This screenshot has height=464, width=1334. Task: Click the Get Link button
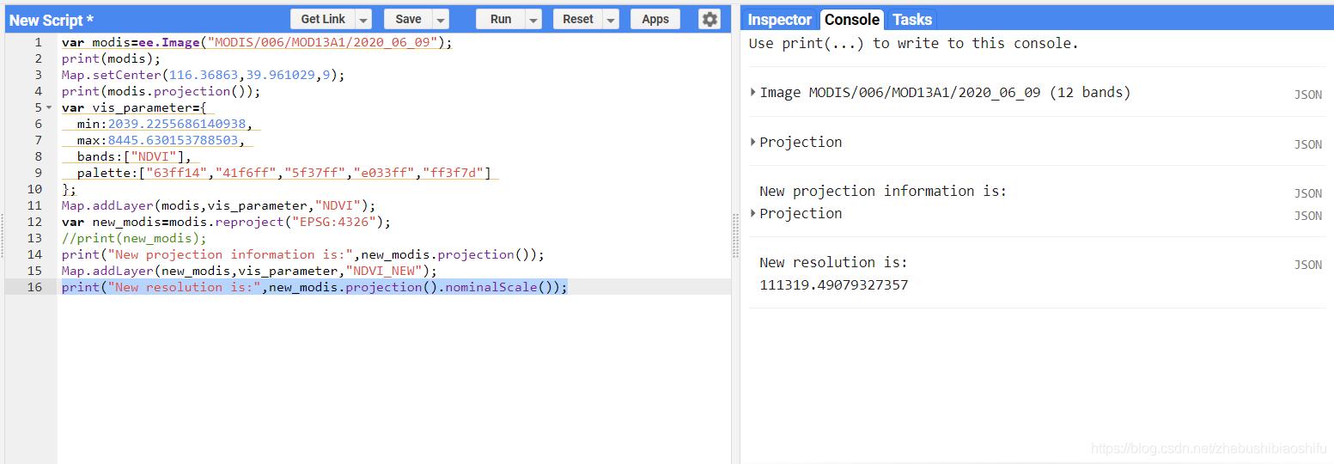point(323,19)
